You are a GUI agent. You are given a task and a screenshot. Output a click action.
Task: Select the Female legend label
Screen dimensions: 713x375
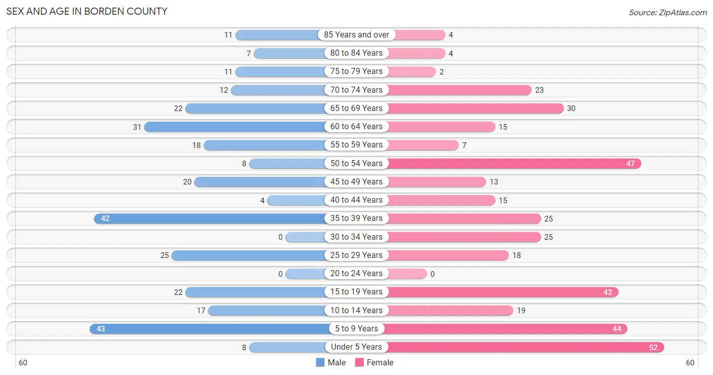click(380, 362)
